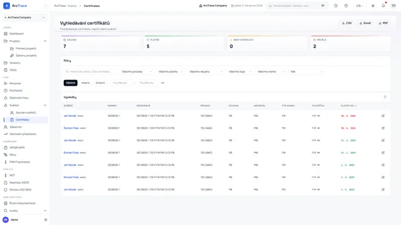Open the clock history icon in header
Image resolution: width=401 pixels, height=225 pixels.
[336, 6]
